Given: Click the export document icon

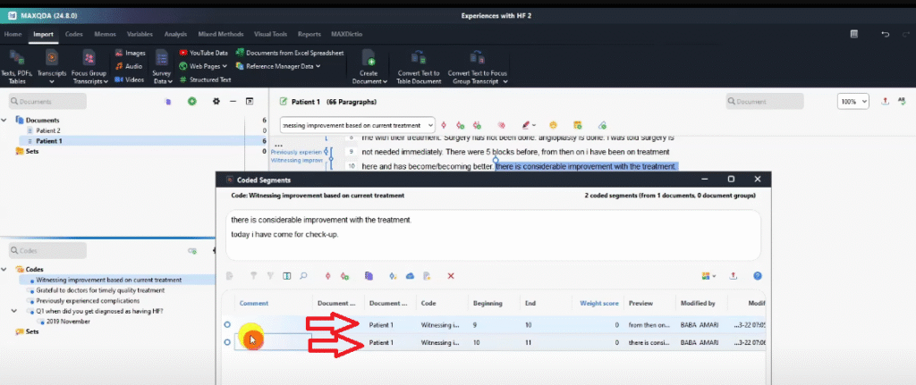Looking at the screenshot, I should coord(885,102).
